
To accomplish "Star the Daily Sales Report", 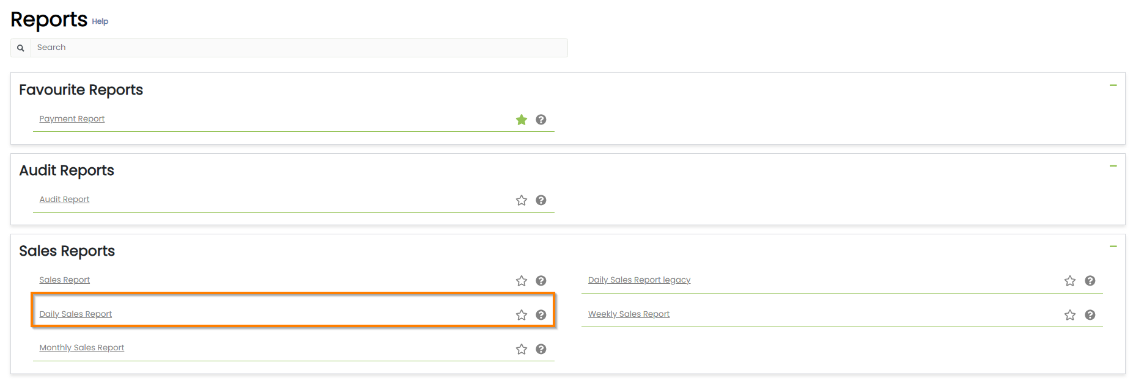I will click(522, 315).
